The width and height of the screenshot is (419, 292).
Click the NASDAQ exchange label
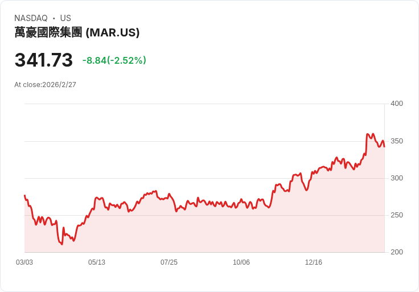click(31, 18)
